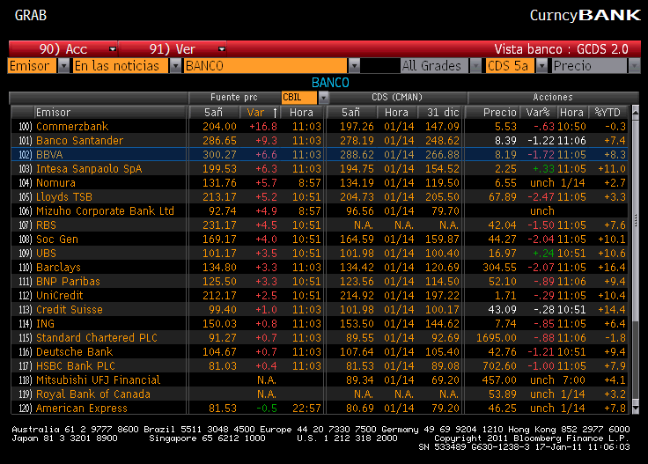Viewport: 648px width, 464px height.
Task: Click the scrollbar down arrow
Action: [x=635, y=409]
